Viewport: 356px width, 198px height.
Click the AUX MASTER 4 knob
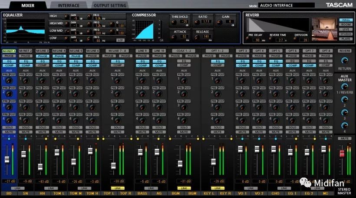click(x=344, y=125)
